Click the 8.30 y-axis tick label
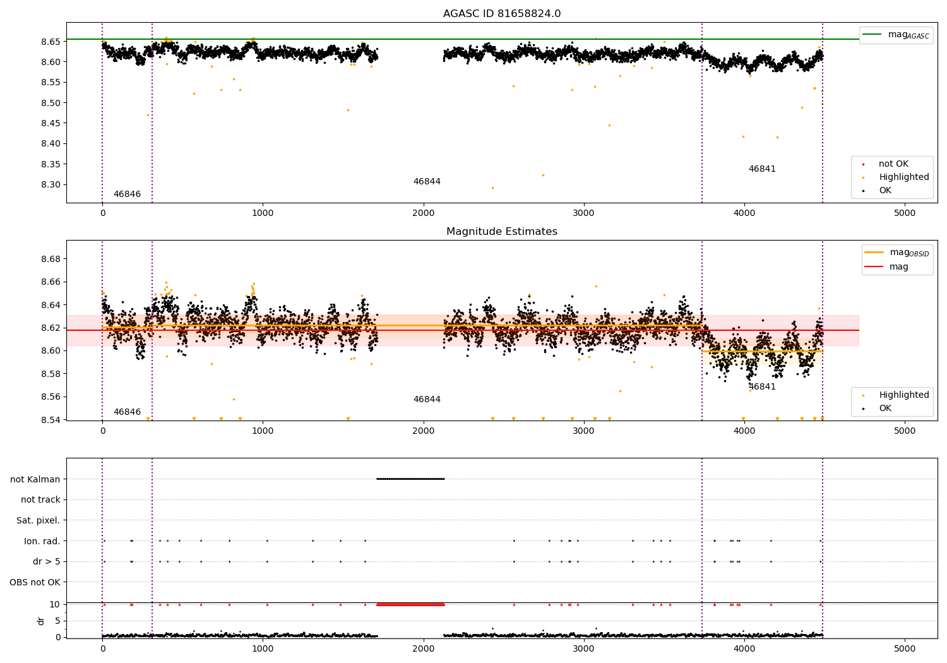The height and width of the screenshot is (663, 947). pos(51,185)
